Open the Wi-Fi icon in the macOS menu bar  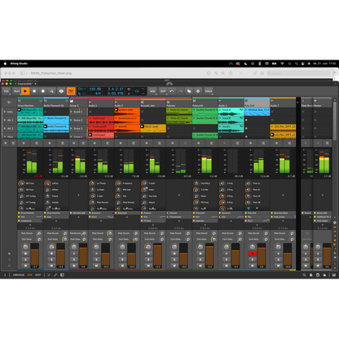282,64
